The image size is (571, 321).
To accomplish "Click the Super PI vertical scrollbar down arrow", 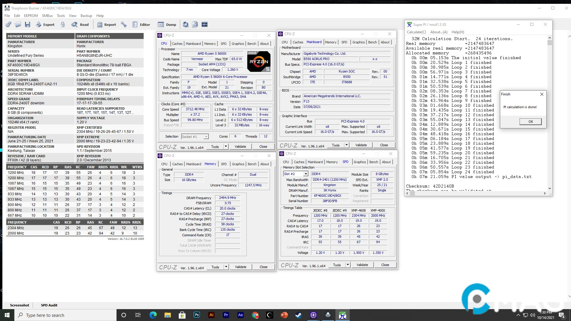I will click(x=549, y=188).
